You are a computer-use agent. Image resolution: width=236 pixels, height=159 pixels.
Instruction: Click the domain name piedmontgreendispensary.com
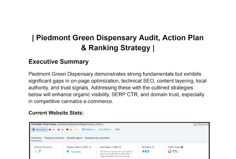click(x=79, y=124)
